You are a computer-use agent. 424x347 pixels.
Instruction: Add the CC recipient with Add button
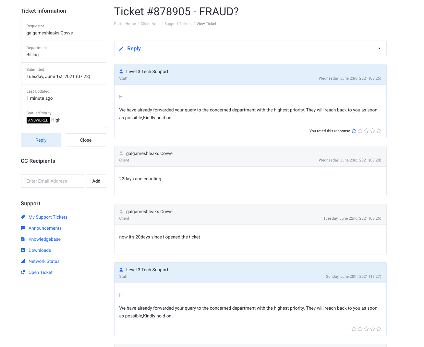click(96, 181)
